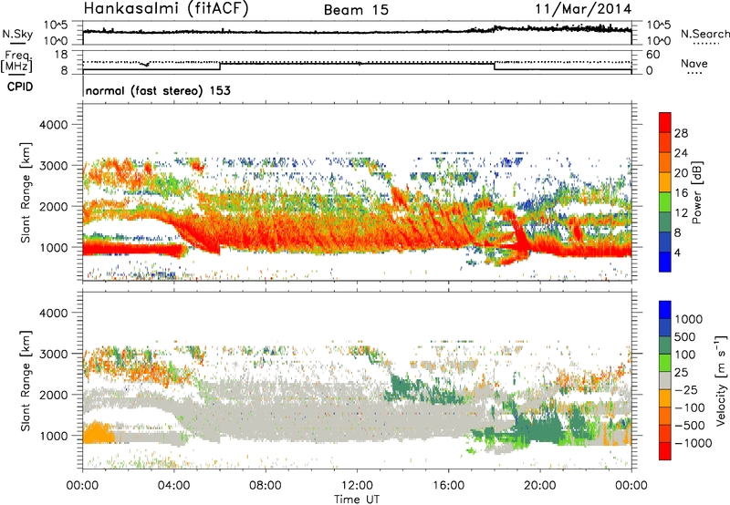Click the frequency step-up near 06:00
The height and width of the screenshot is (505, 730).
[x=220, y=66]
